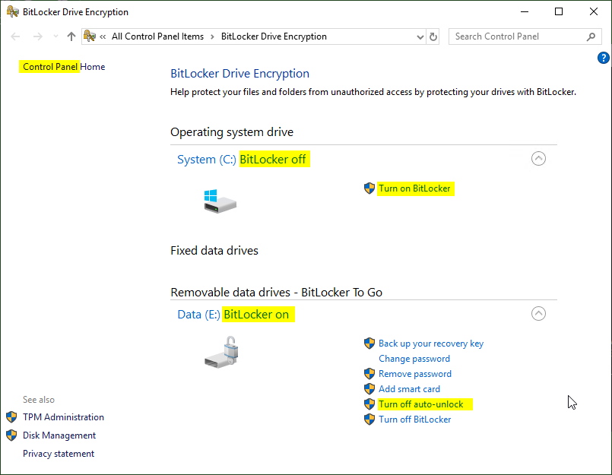
Task: Add smart card to Data (E:)
Action: coord(409,389)
